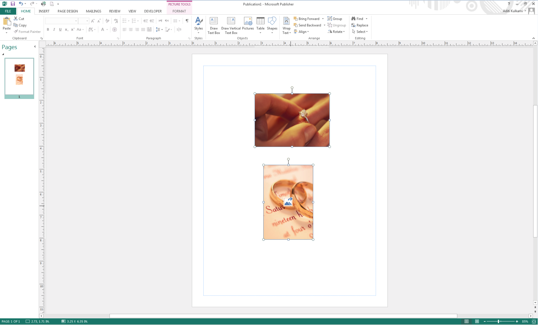Switch to the Picture Tools Format tab
Viewport: 538px width, 325px height.
tap(179, 11)
